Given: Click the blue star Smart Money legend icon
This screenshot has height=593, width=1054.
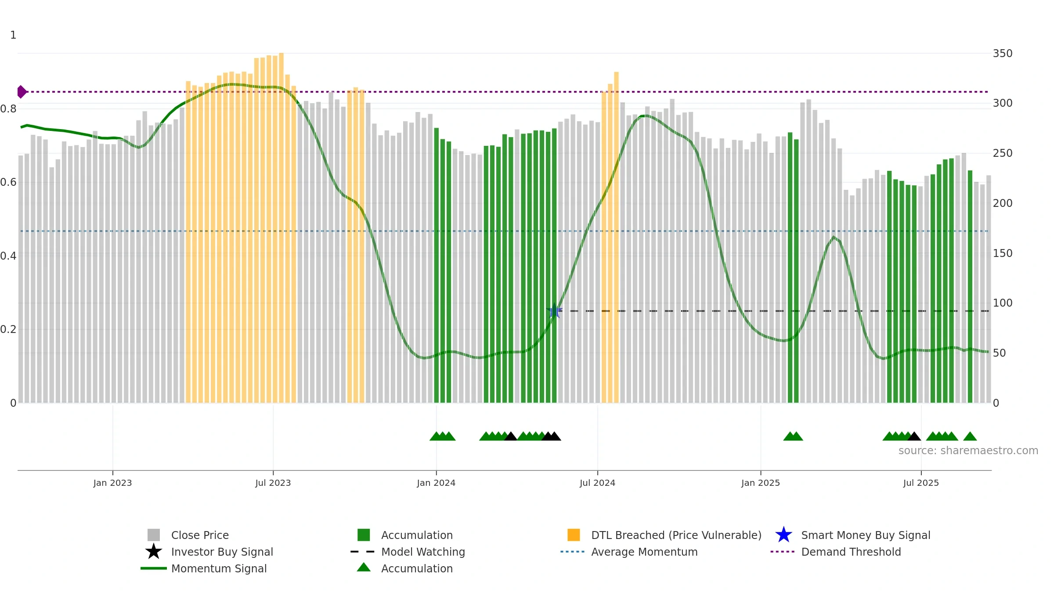Looking at the screenshot, I should [784, 535].
